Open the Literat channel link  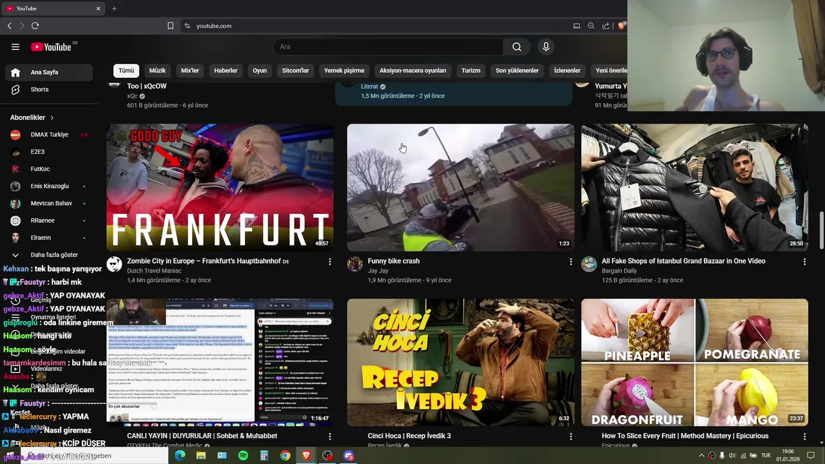[369, 86]
